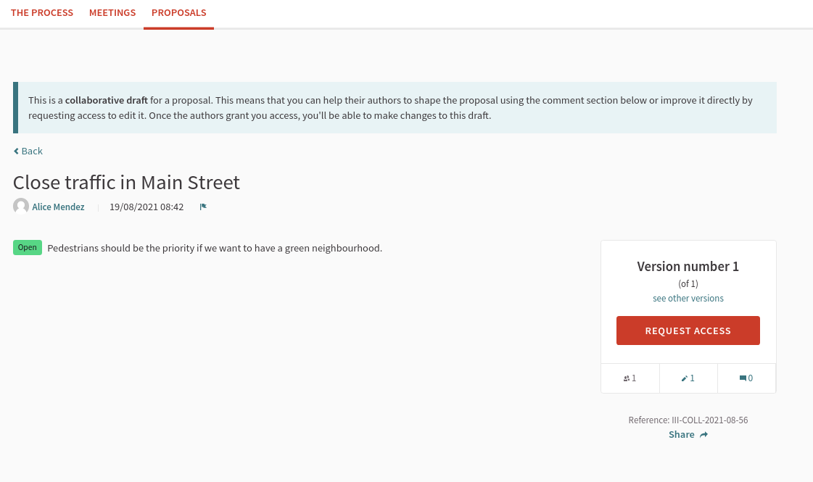The height and width of the screenshot is (482, 813).
Task: Click the proposal body text about pedestrians
Action: 215,249
